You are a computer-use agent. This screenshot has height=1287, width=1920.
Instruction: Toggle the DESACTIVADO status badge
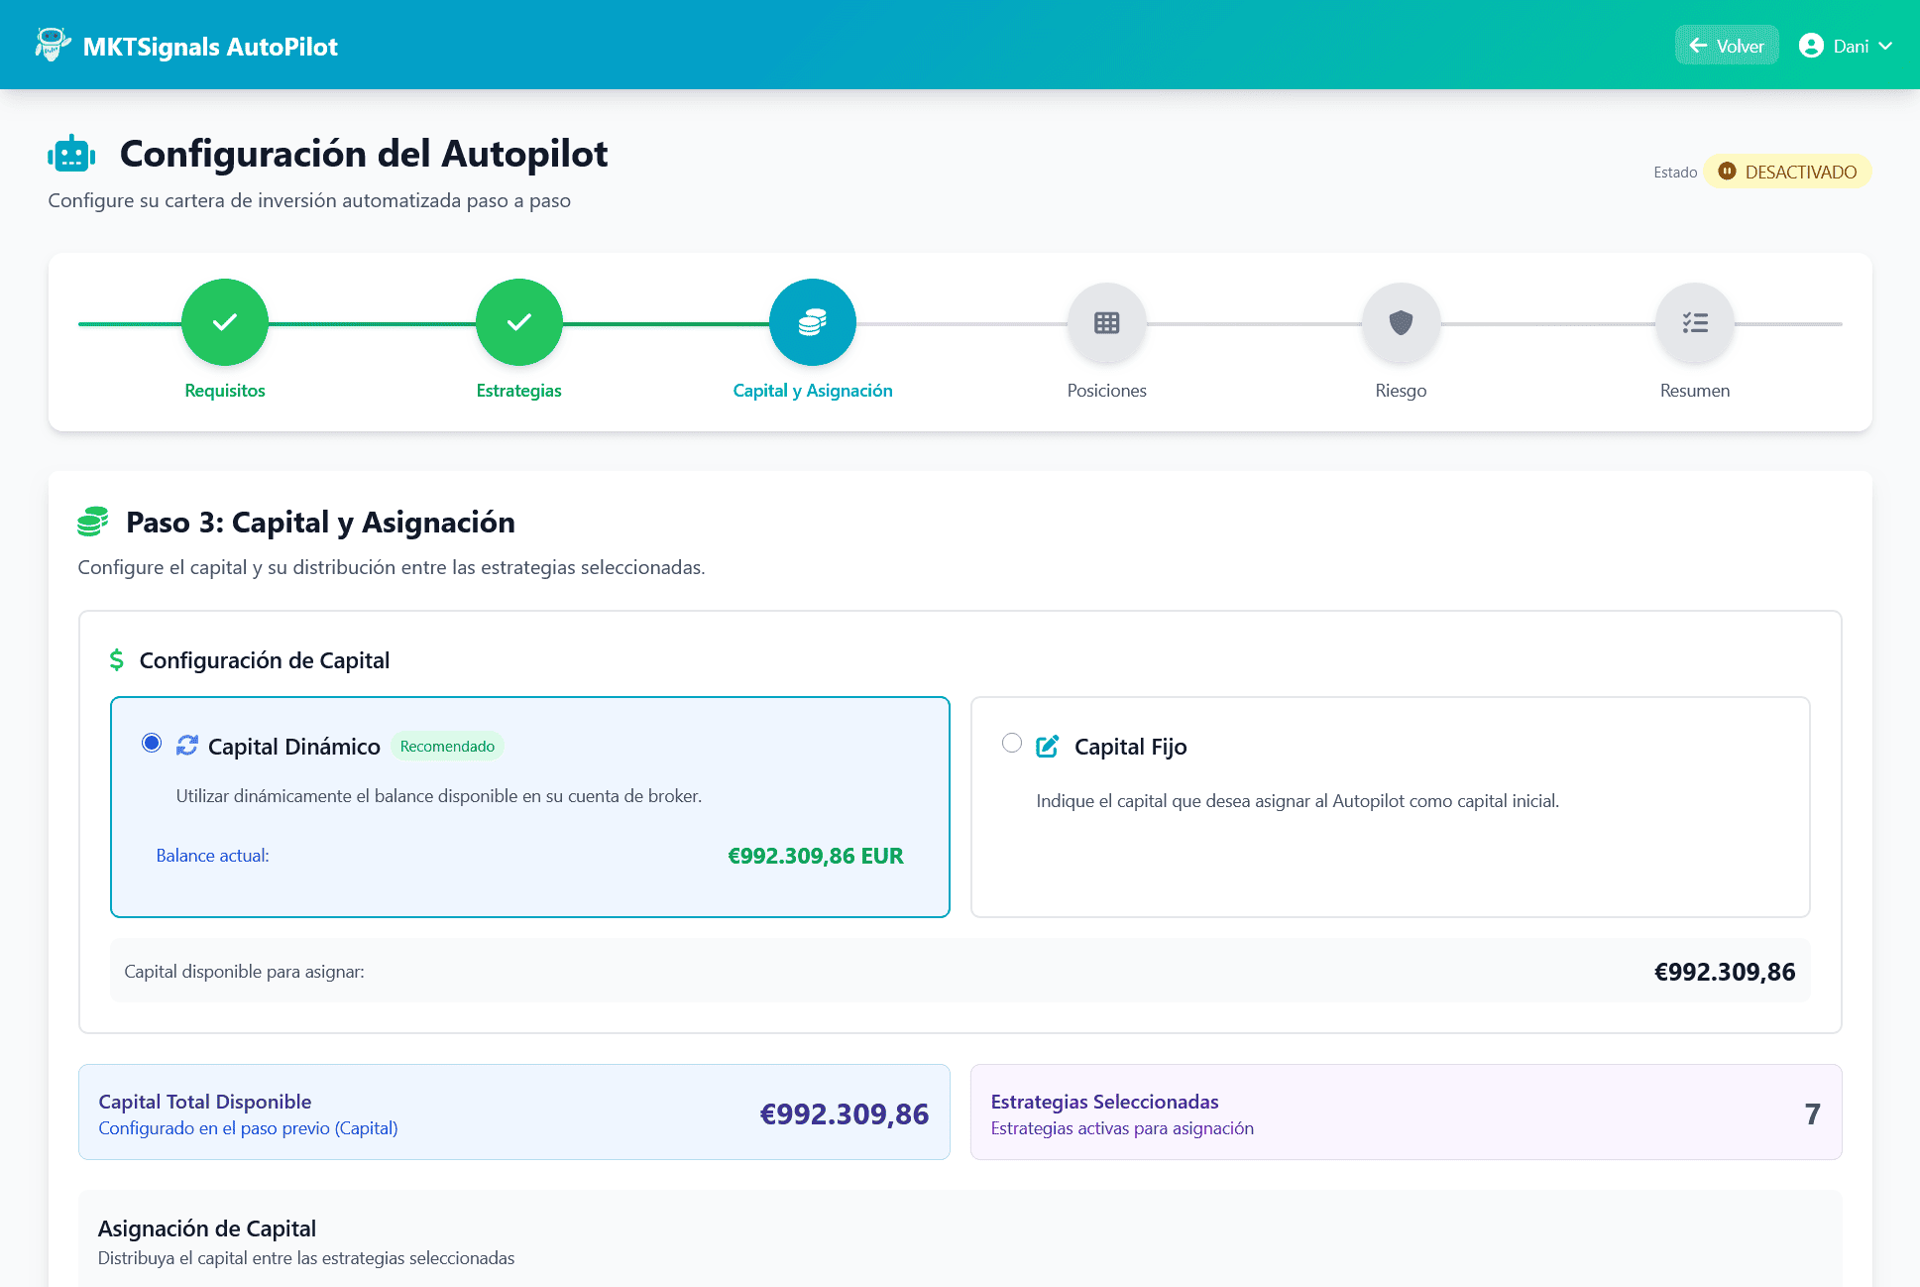pyautogui.click(x=1787, y=171)
